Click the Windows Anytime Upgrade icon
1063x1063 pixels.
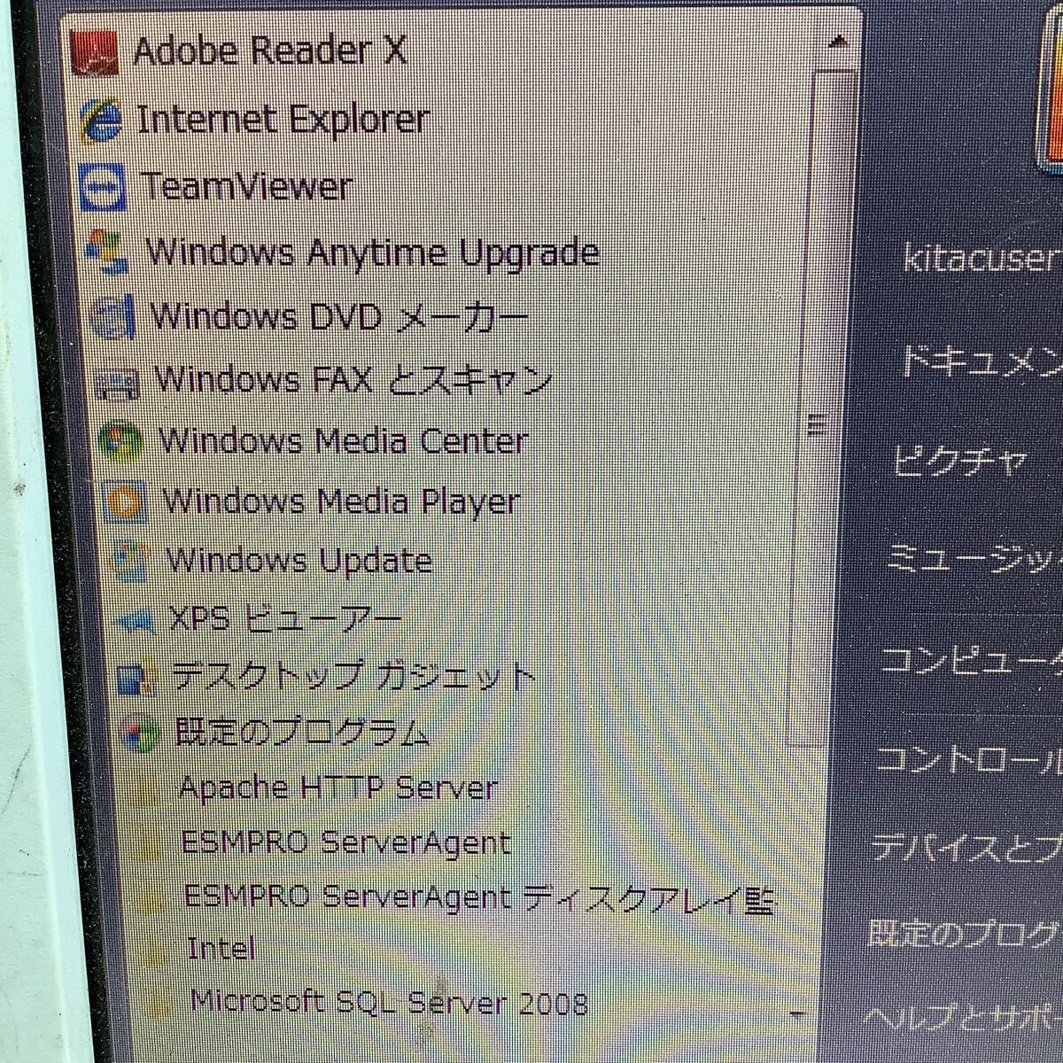(x=107, y=252)
